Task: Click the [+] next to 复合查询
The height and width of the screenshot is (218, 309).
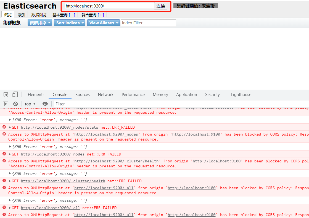Action: [101, 15]
